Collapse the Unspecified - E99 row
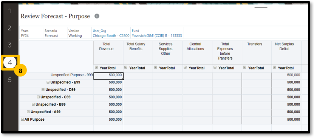Screen dimensions: 314x138 (48, 82)
